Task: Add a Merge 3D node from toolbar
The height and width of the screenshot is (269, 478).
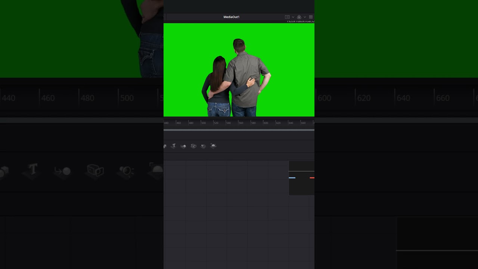Action: pos(183,146)
